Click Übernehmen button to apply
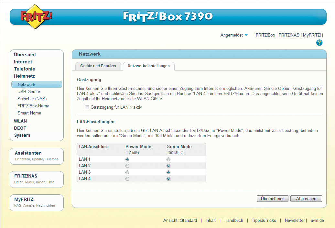The height and width of the screenshot is (228, 335). [272, 199]
